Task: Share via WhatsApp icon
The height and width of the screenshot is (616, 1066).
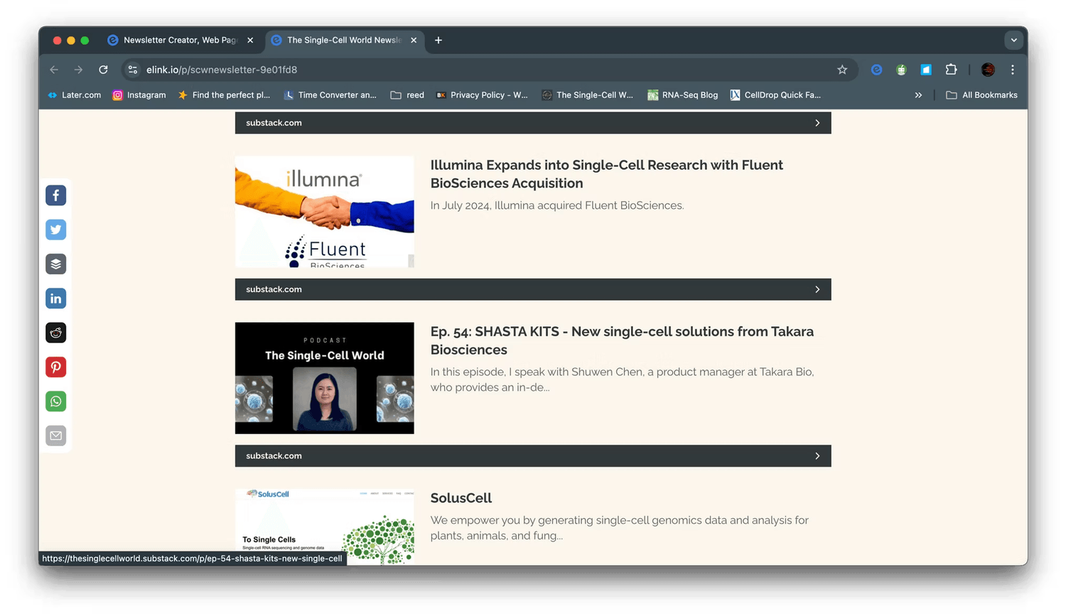Action: click(55, 401)
